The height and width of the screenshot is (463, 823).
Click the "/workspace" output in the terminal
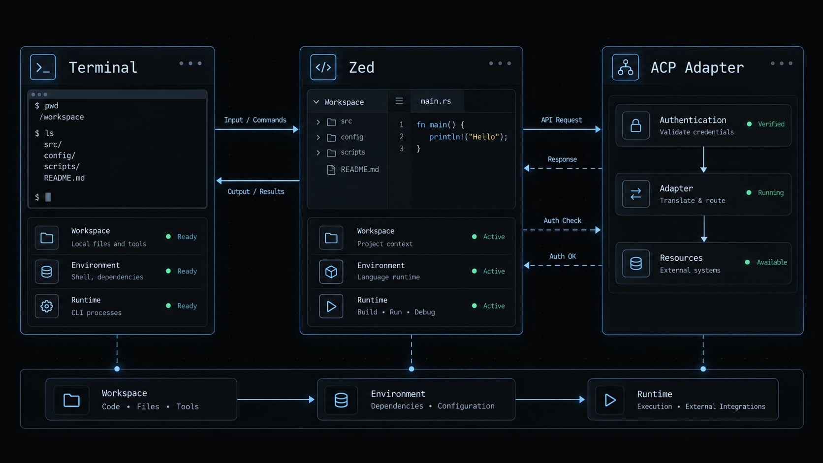point(62,117)
